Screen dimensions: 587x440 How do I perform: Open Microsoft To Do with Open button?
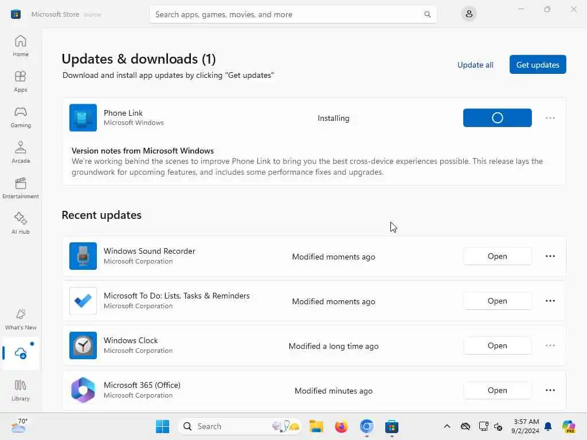coord(497,301)
